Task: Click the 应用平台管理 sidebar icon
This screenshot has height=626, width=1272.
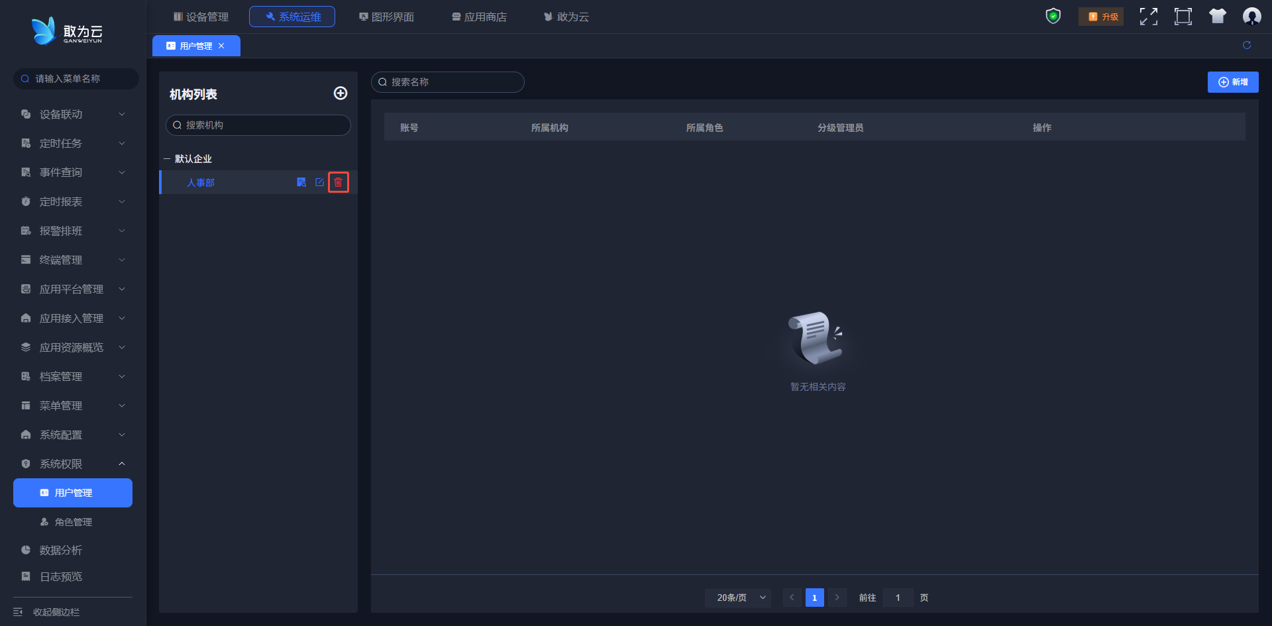Action: [x=26, y=289]
